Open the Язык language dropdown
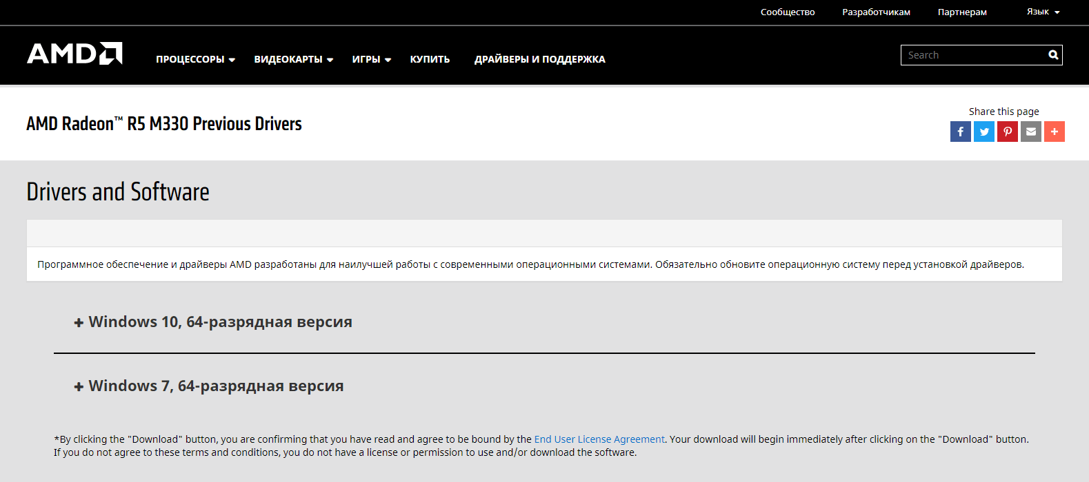This screenshot has width=1089, height=482. coord(1042,12)
